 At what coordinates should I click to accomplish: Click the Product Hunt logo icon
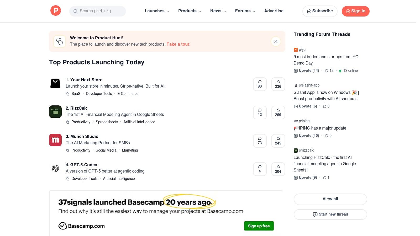(56, 11)
